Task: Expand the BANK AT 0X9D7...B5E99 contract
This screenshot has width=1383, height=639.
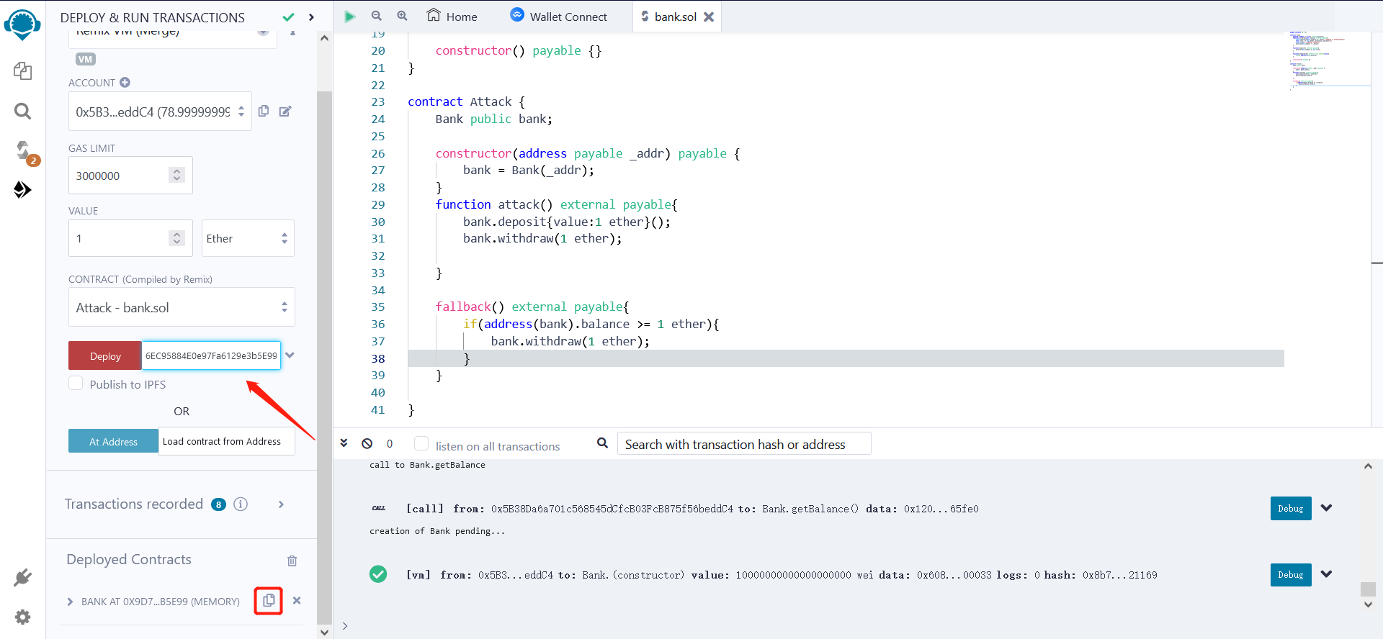Action: [70, 602]
